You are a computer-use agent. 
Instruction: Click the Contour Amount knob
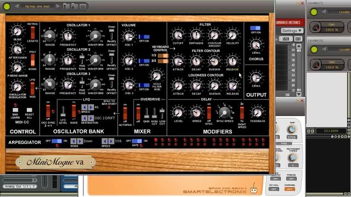214,35
